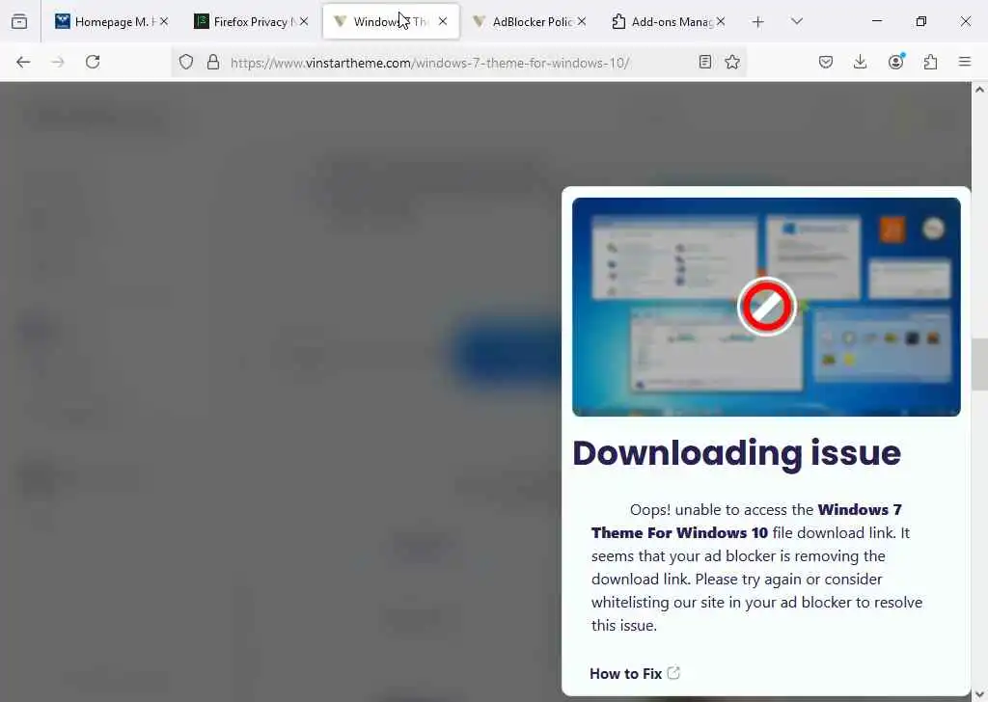List all tabs dropdown

tap(797, 21)
